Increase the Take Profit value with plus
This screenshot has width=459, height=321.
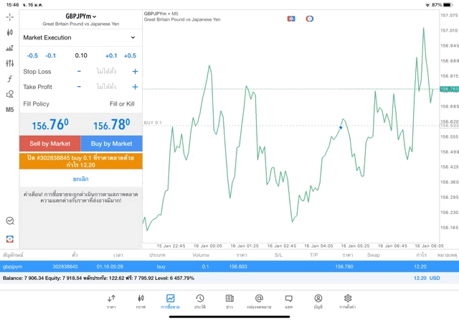[135, 87]
